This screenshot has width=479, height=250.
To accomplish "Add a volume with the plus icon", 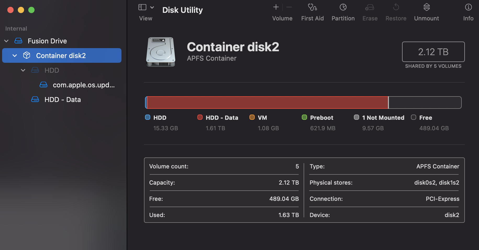I will (x=276, y=7).
